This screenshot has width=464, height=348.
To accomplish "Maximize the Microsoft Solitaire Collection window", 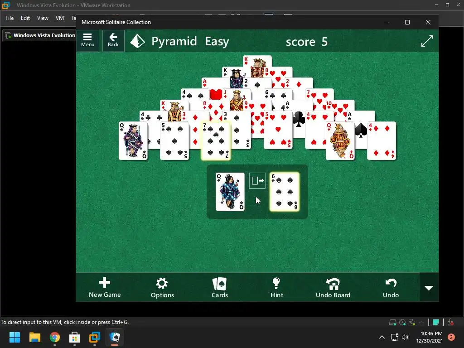I will click(x=407, y=22).
